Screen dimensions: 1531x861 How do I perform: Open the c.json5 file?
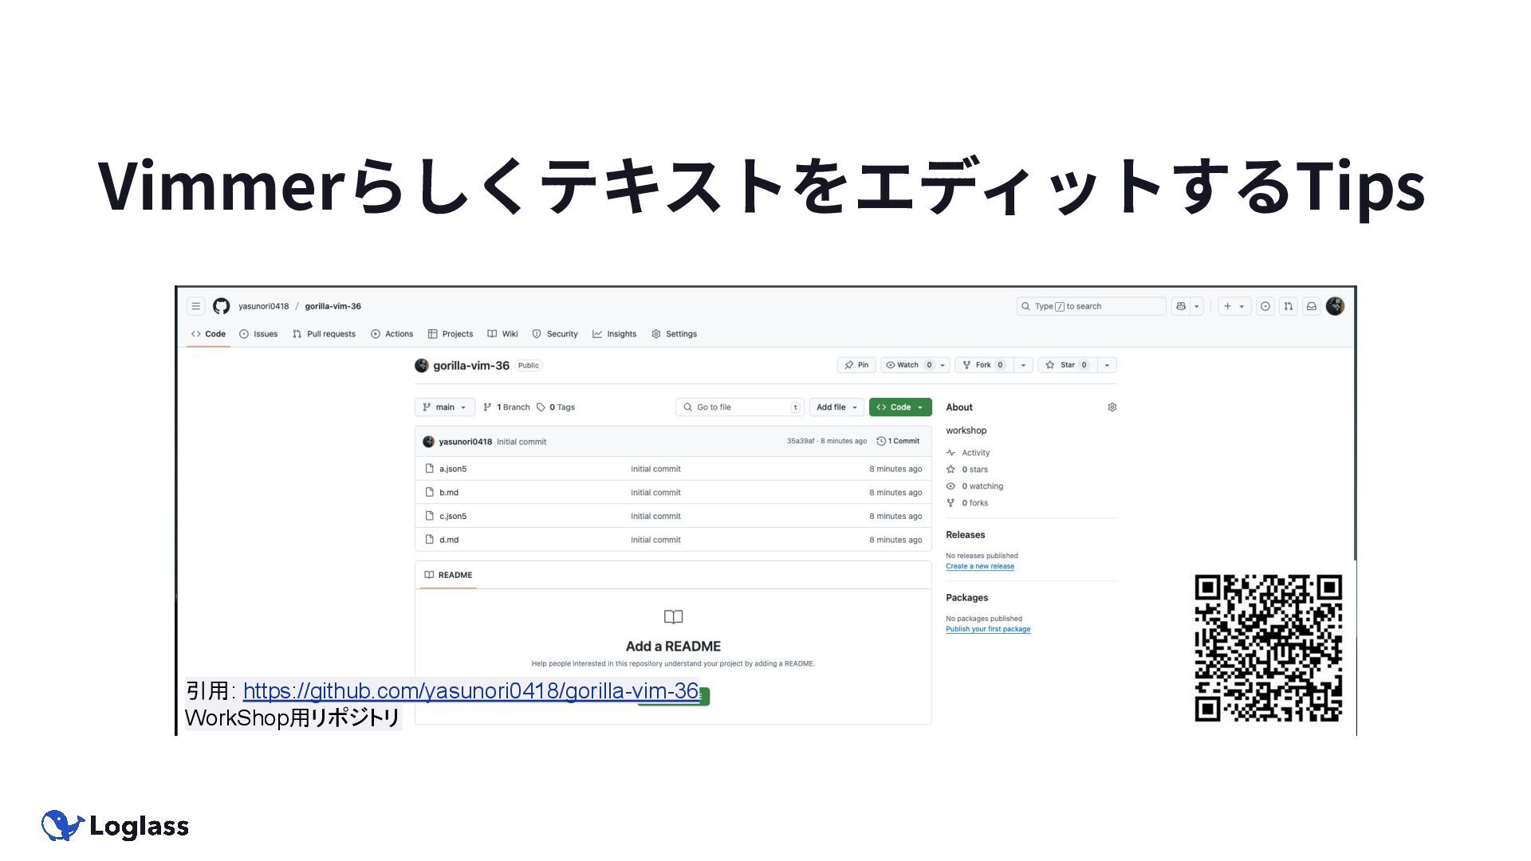click(x=453, y=516)
